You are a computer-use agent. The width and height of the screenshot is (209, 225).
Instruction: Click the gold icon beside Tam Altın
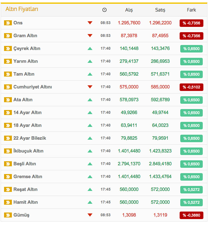8,74
